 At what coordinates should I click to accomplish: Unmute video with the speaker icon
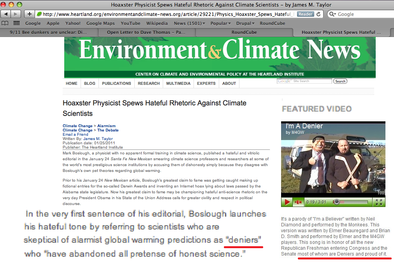[x=298, y=202]
